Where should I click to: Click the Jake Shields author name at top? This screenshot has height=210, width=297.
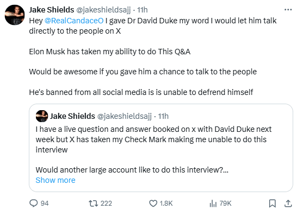[x=51, y=10]
